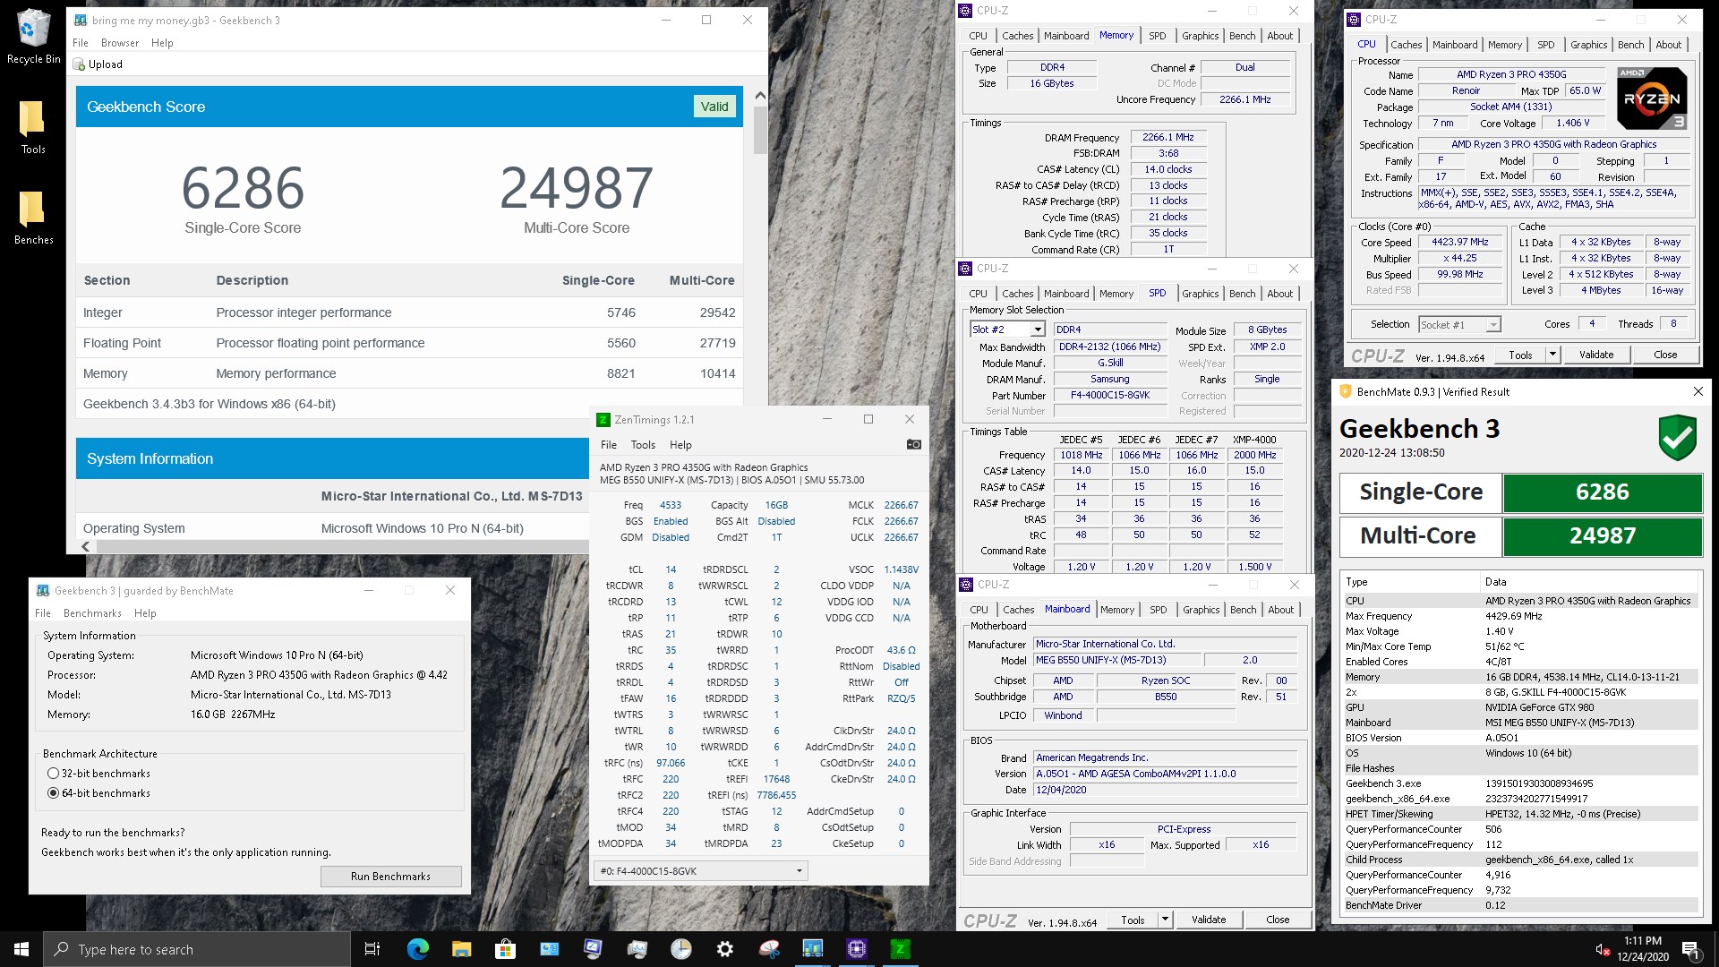Click the green Single-Core 6286 box
The height and width of the screenshot is (967, 1719).
tap(1602, 492)
